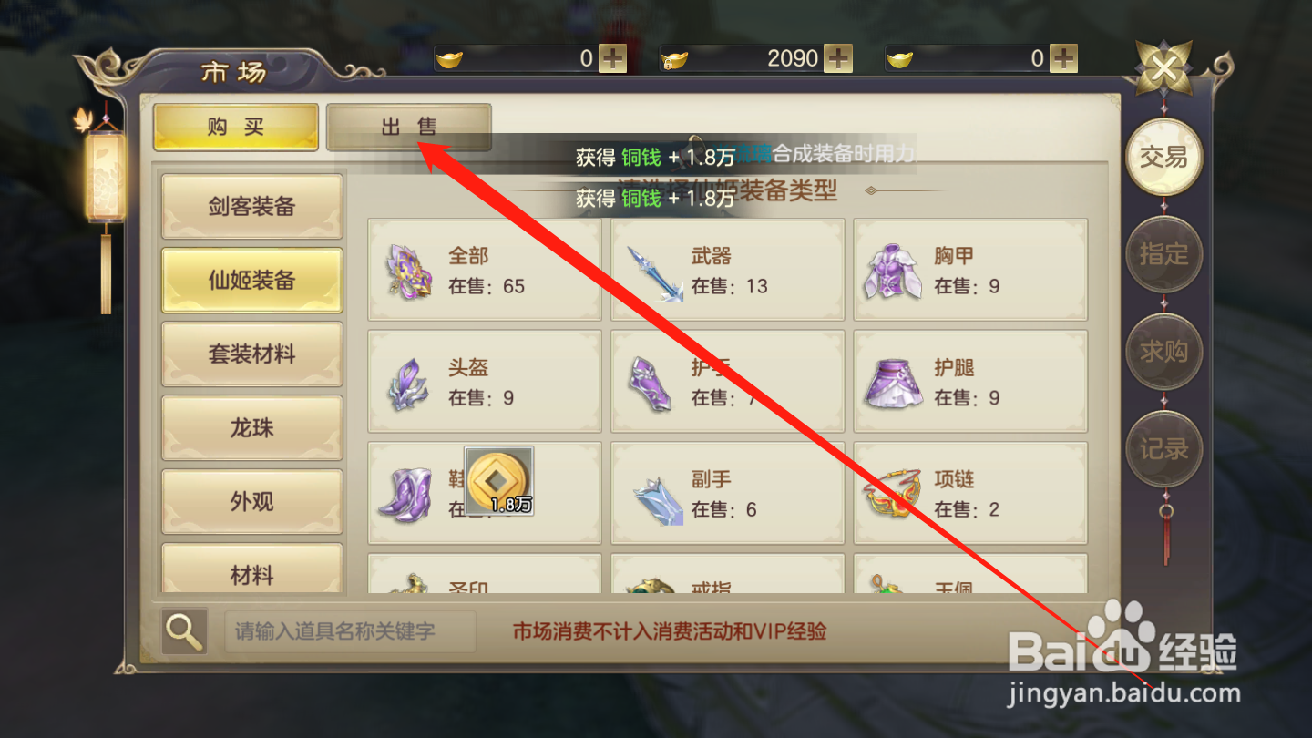Image resolution: width=1312 pixels, height=738 pixels.
Task: Switch to the 出售 sell tab
Action: (409, 127)
